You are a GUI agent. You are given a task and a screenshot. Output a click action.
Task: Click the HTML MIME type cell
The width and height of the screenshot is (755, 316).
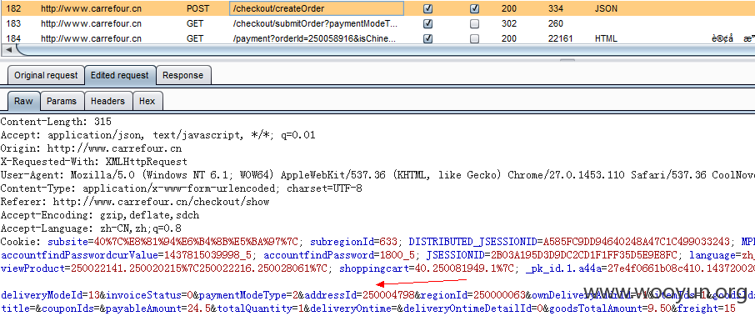click(x=606, y=38)
